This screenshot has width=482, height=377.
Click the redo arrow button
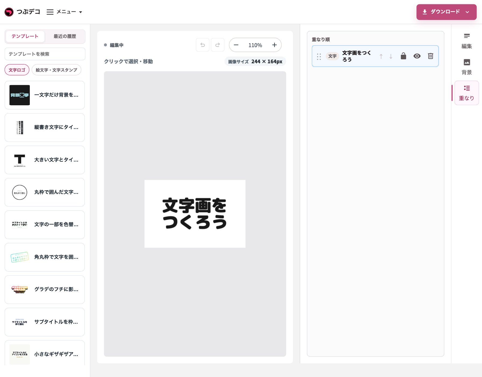tap(218, 45)
